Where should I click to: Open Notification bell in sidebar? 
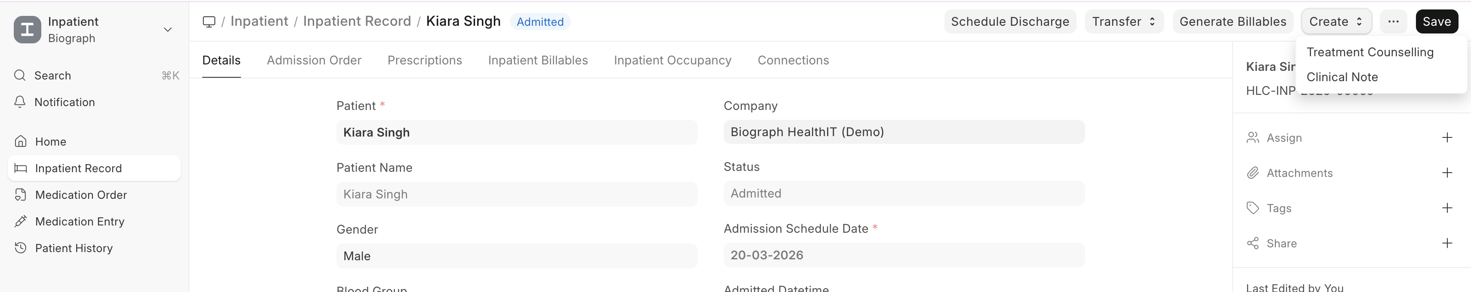tap(20, 102)
